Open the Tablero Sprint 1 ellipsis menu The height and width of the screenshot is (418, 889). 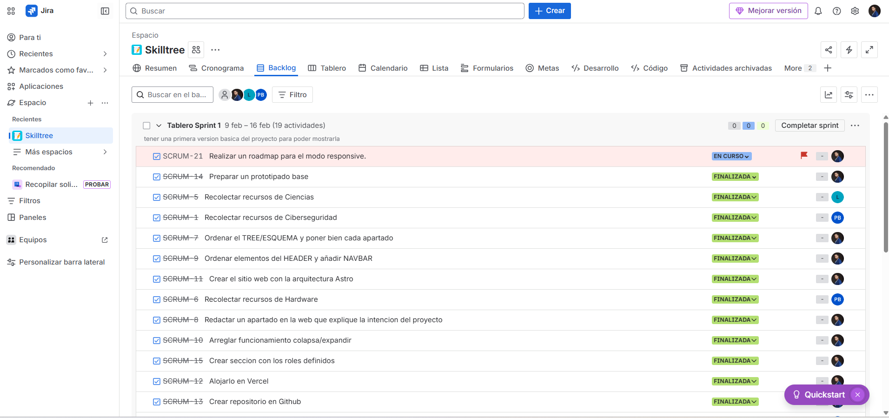855,126
